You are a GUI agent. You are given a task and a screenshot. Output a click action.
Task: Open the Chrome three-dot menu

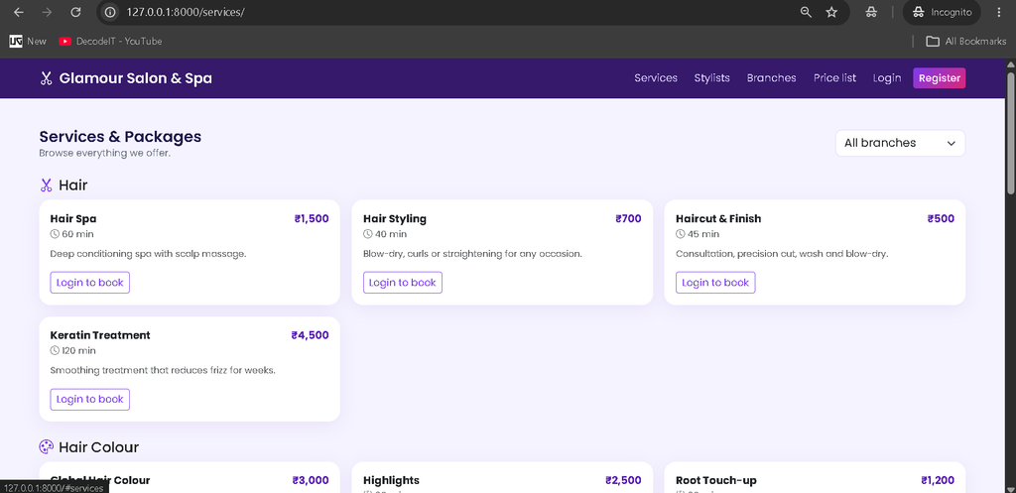[998, 12]
